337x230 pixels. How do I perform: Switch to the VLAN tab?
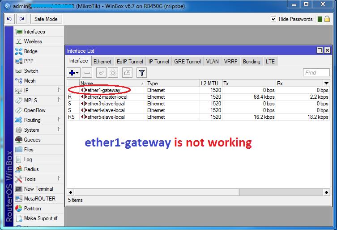pos(212,62)
